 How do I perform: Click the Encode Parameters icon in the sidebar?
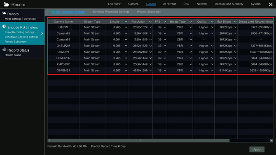pos(4,26)
